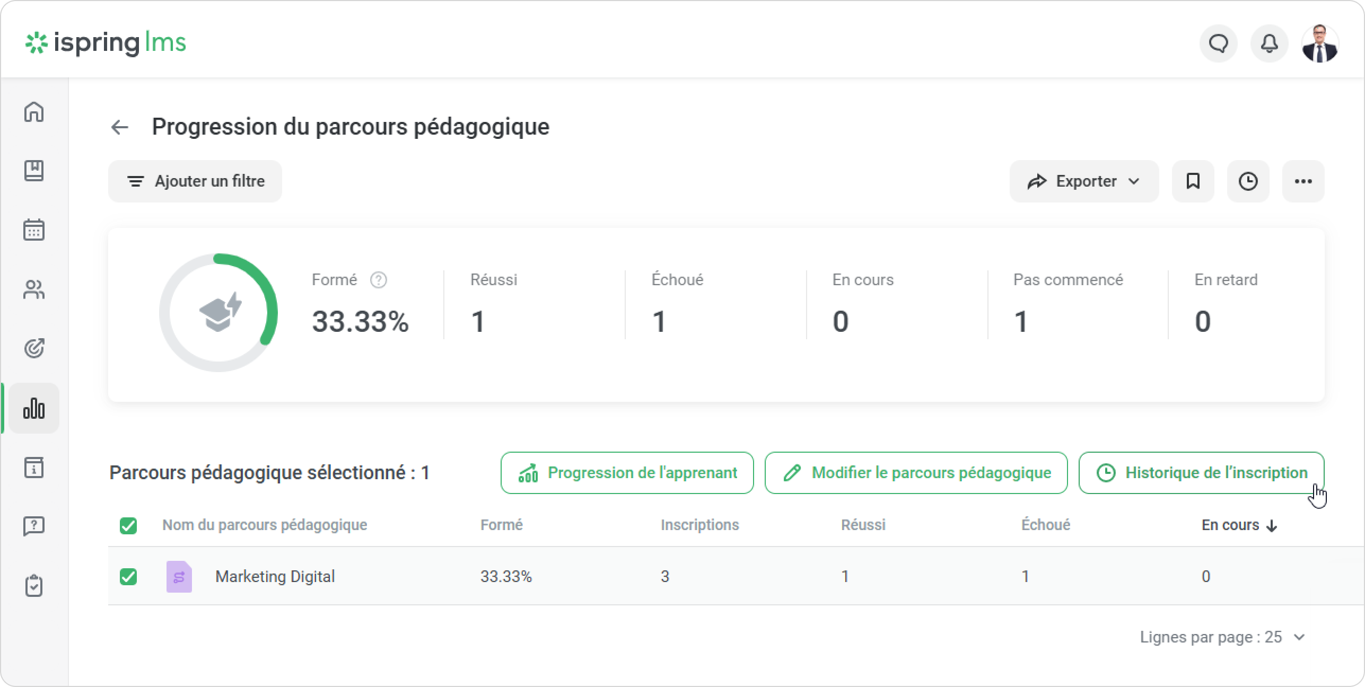Viewport: 1365px width, 687px height.
Task: Click Modifier le parcours pédagogique button
Action: tap(916, 473)
